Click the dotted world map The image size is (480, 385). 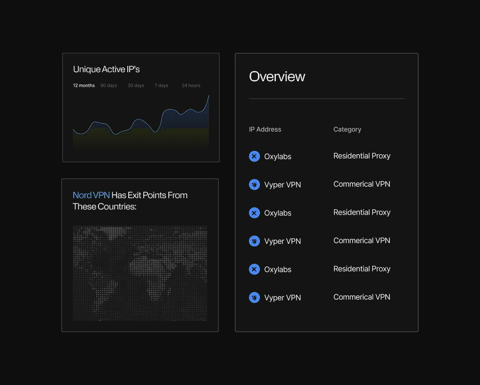pyautogui.click(x=140, y=273)
